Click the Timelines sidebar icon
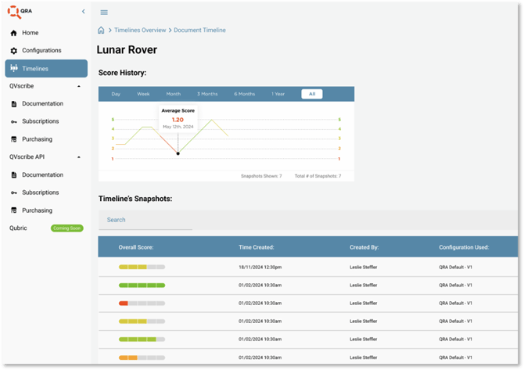Image resolution: width=524 pixels, height=370 pixels. click(14, 69)
